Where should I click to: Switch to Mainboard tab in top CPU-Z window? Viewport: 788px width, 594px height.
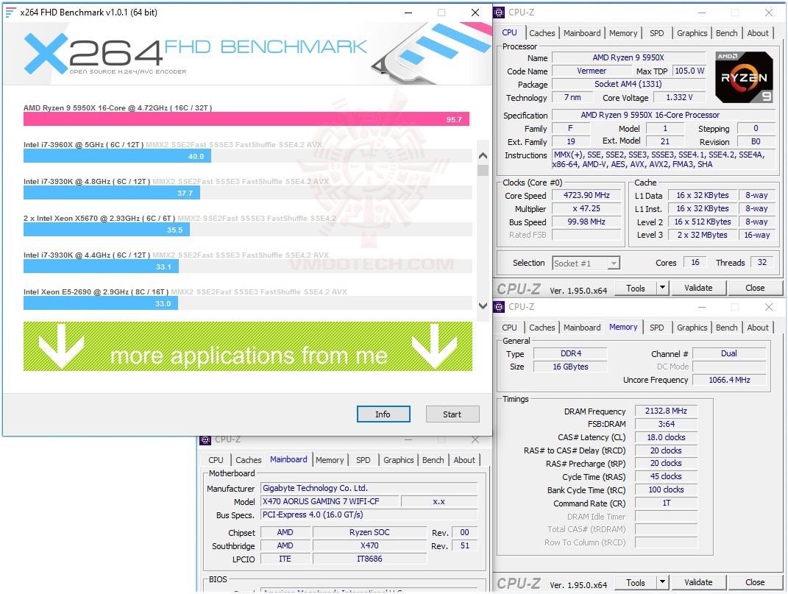582,33
